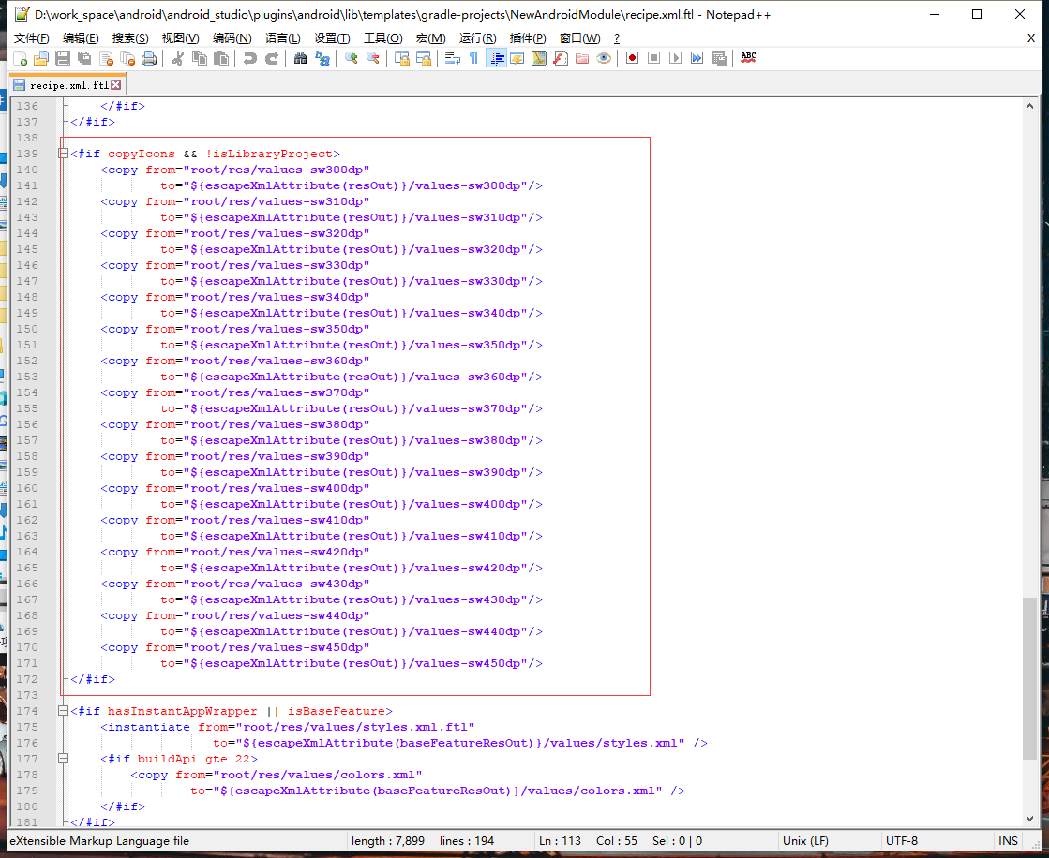
Task: Click line number 150 in margin
Action: tap(27, 329)
